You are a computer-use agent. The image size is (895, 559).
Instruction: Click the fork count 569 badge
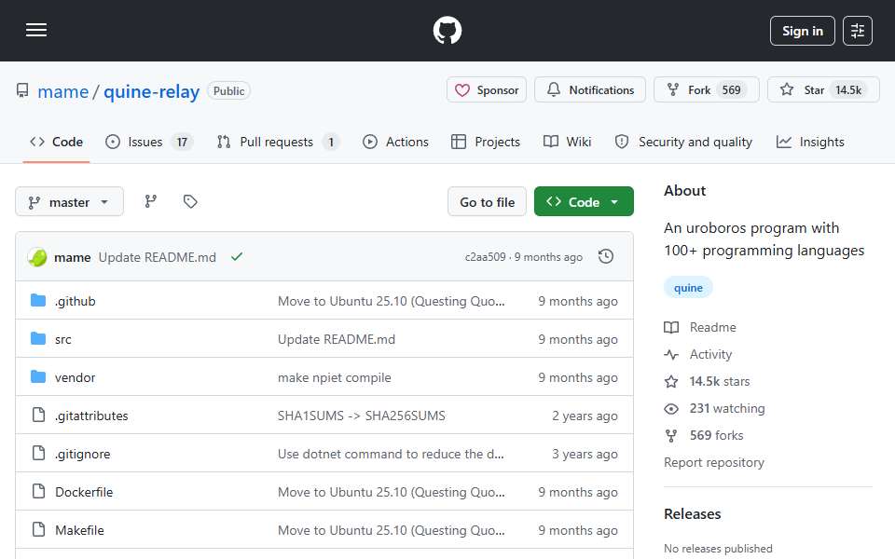(731, 90)
